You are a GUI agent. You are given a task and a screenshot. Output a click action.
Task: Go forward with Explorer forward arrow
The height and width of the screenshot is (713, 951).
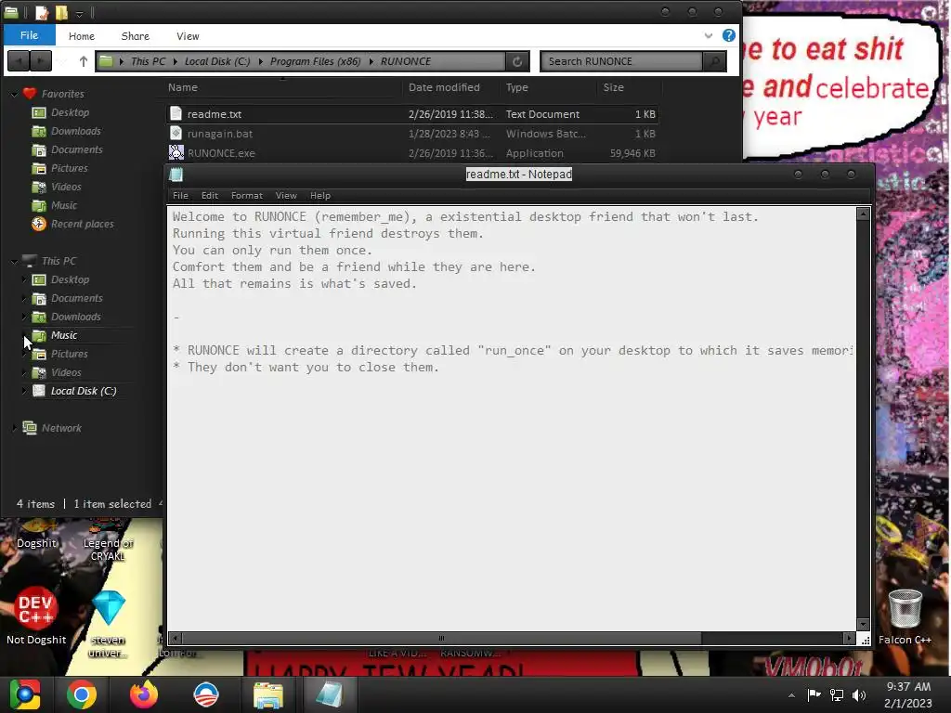(x=41, y=61)
